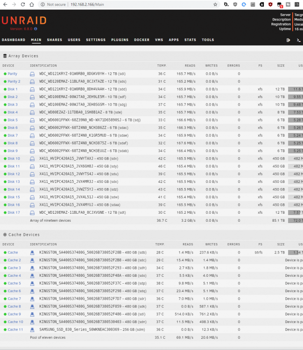The width and height of the screenshot is (303, 350).
Task: Switch to the Docker tab
Action: [x=142, y=40]
